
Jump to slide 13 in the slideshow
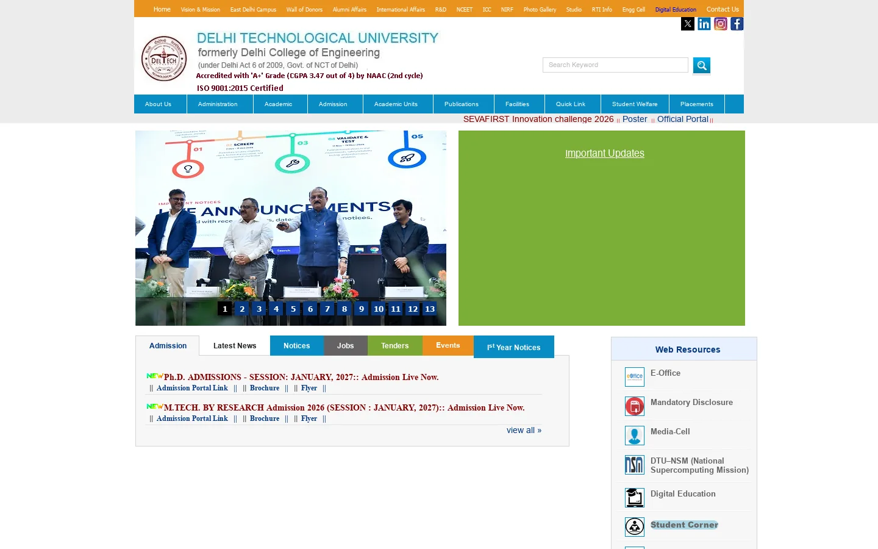click(x=430, y=309)
